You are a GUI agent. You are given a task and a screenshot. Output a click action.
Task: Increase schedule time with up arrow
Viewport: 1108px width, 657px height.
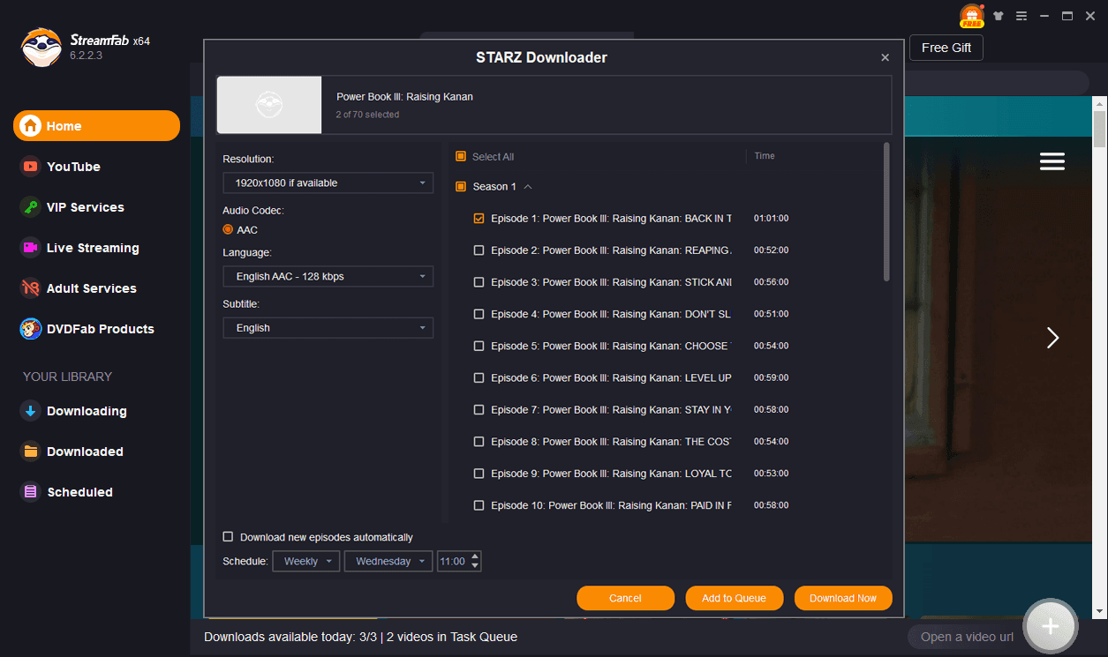pos(475,556)
